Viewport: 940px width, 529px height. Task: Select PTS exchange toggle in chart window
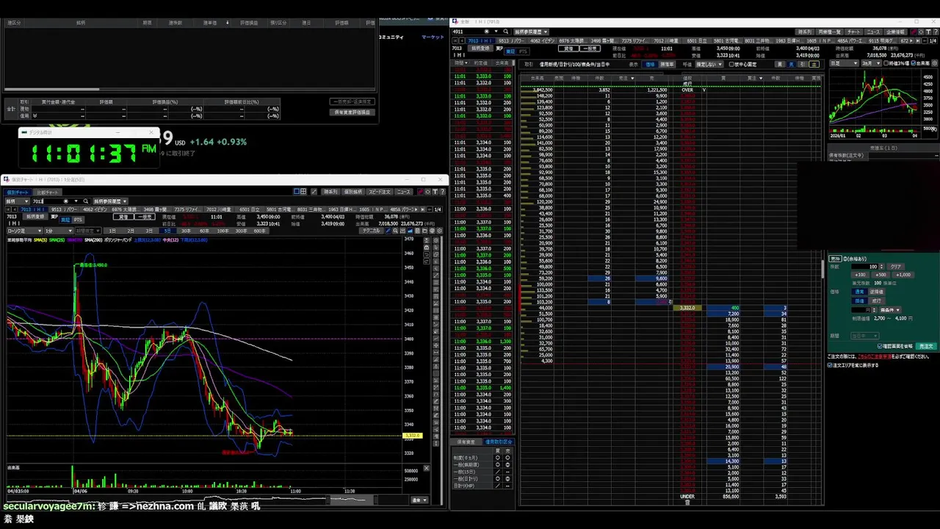[x=78, y=220]
